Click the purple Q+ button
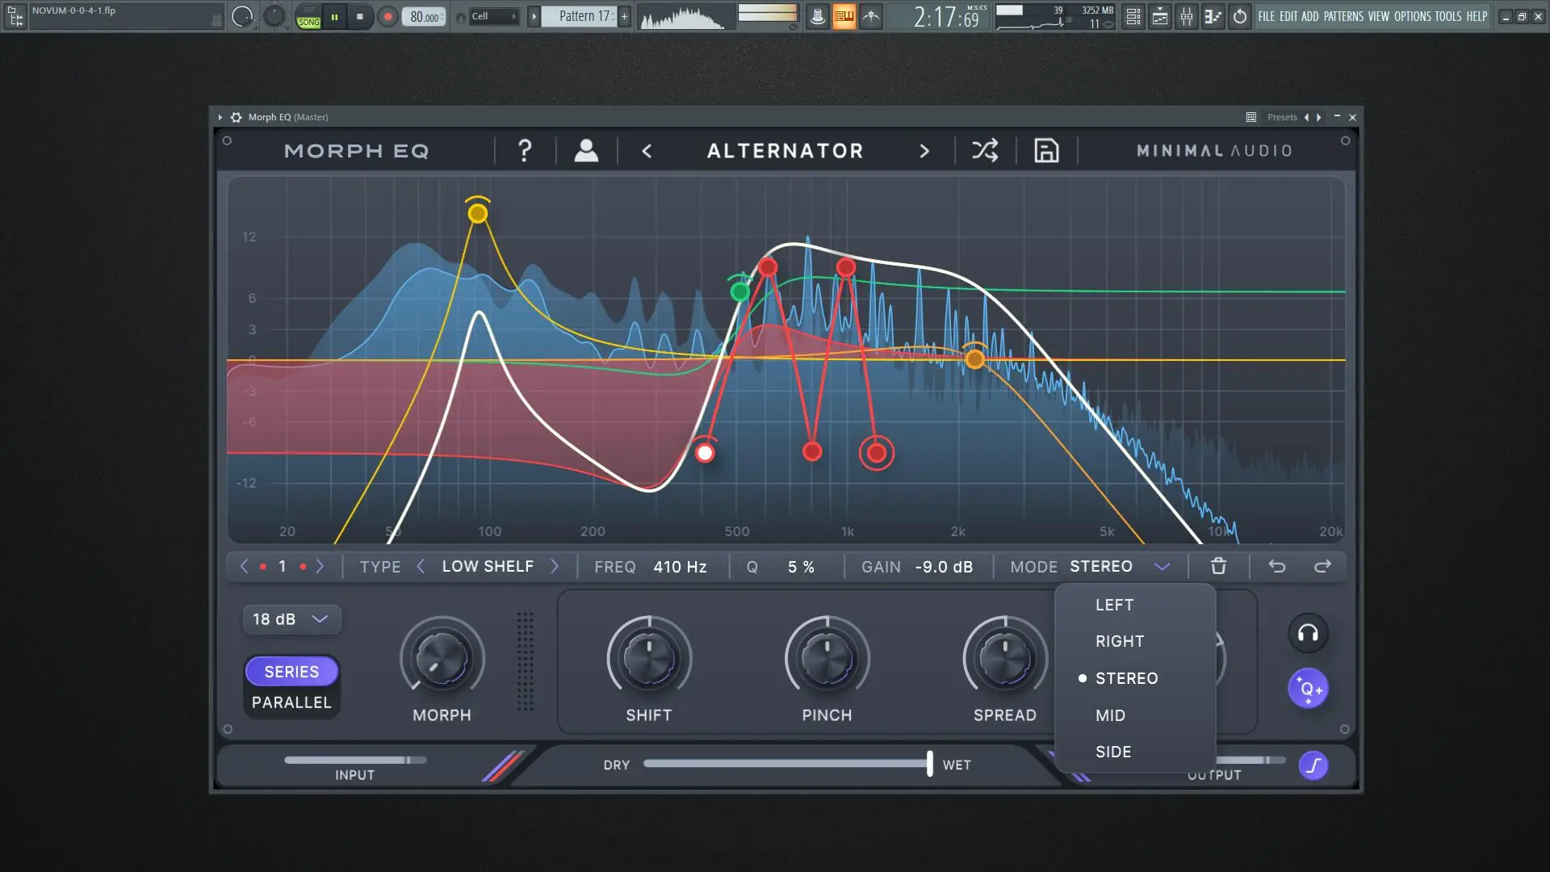Image resolution: width=1550 pixels, height=872 pixels. (1308, 689)
